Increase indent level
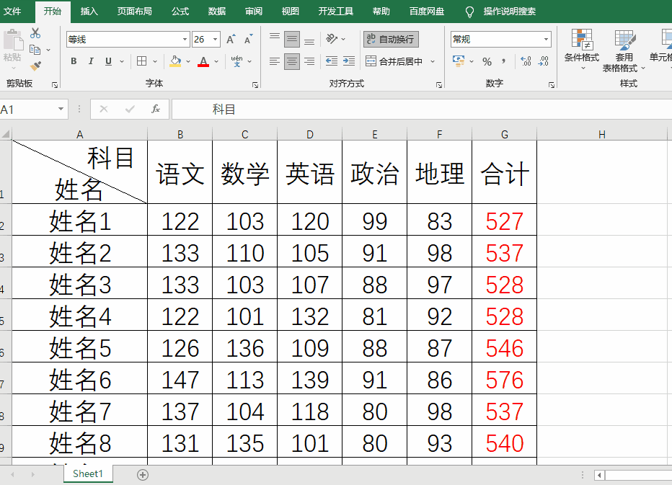 click(x=349, y=61)
